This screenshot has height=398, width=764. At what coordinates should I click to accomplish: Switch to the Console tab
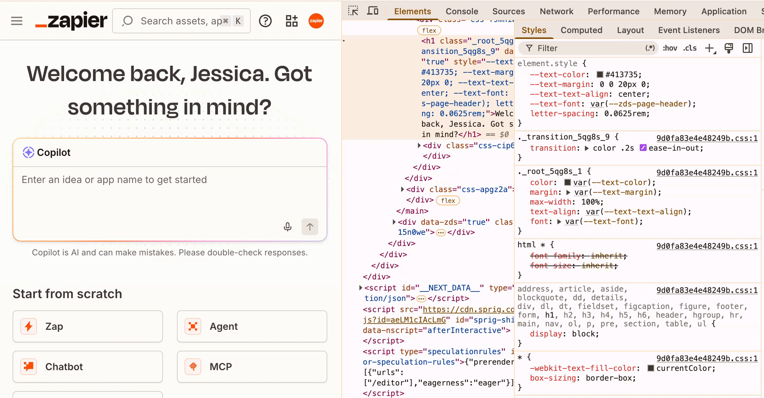tap(462, 11)
